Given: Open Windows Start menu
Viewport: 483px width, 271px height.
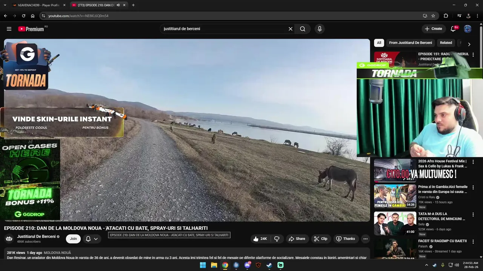Looking at the screenshot, I should click(203, 265).
